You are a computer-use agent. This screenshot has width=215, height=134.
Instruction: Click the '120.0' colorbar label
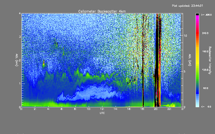pos(205,70)
